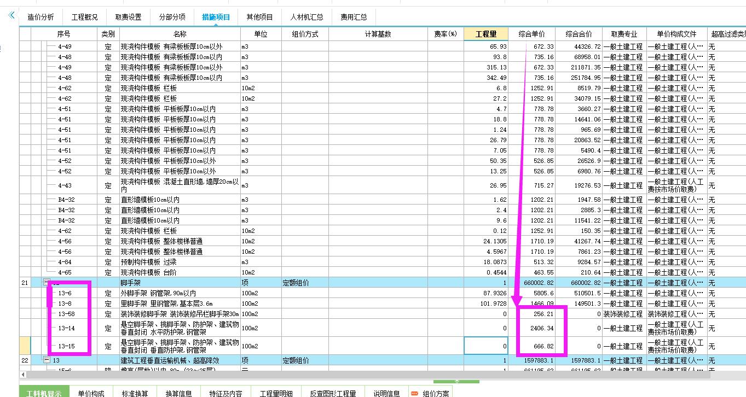The height and width of the screenshot is (397, 746).
Task: Click the 费率(%) column header
Action: pos(446,34)
